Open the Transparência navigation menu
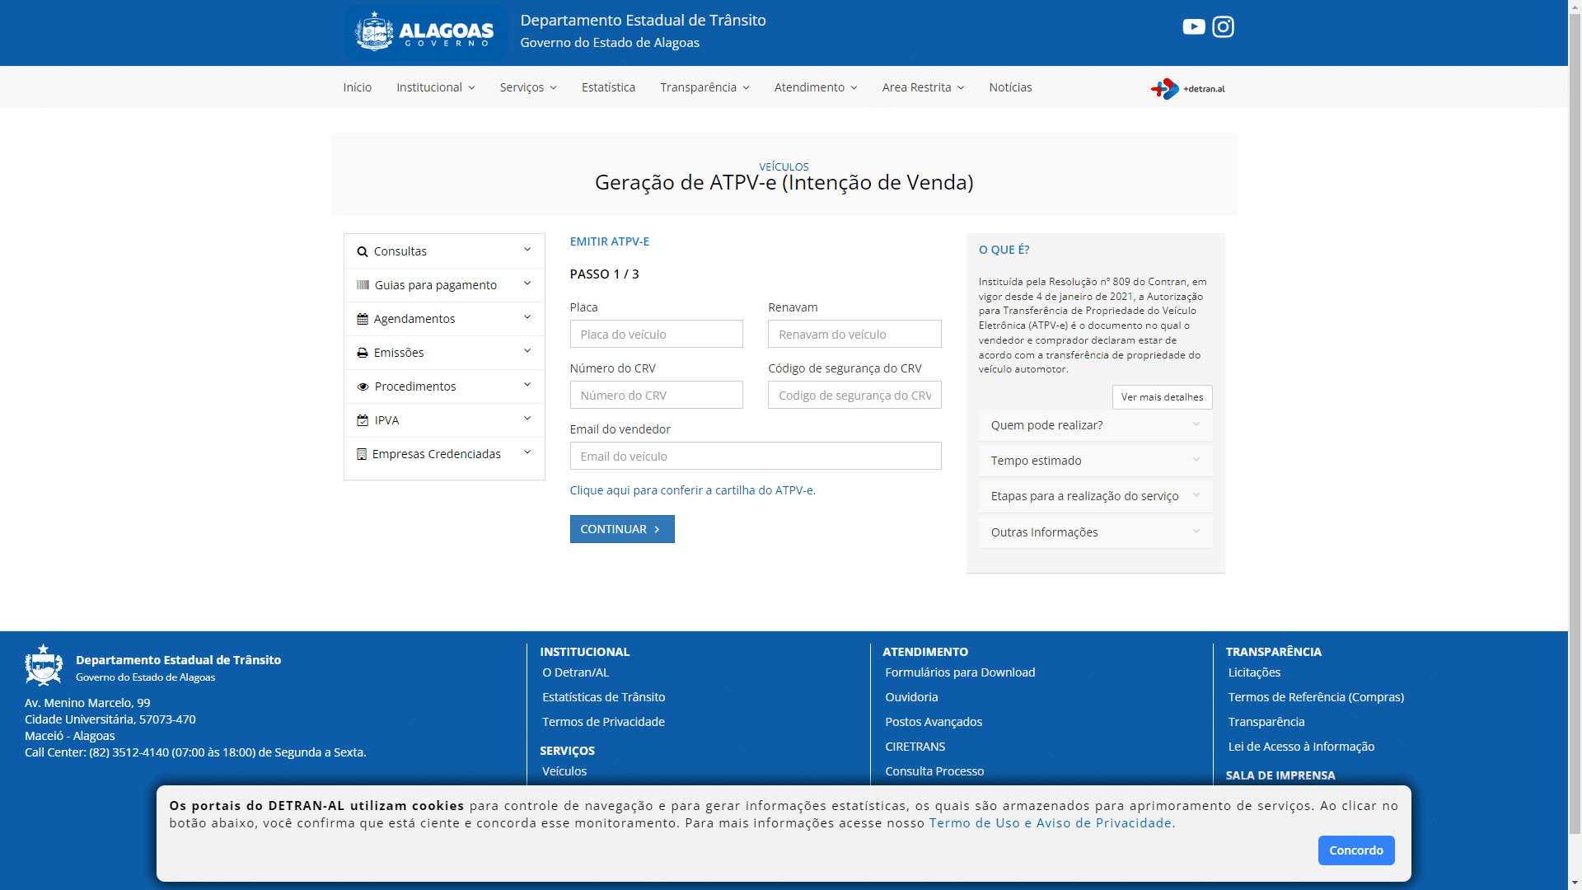 click(704, 87)
